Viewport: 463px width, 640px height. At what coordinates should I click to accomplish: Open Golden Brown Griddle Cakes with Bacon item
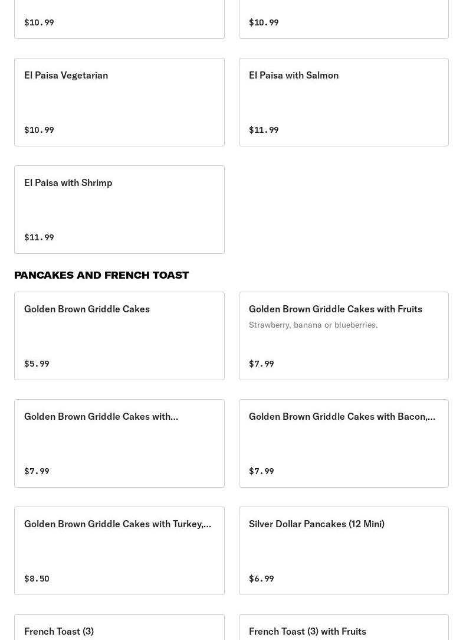point(343,443)
